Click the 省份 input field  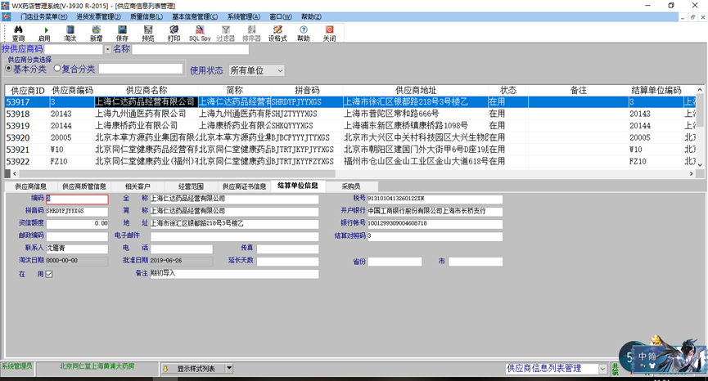pos(395,262)
